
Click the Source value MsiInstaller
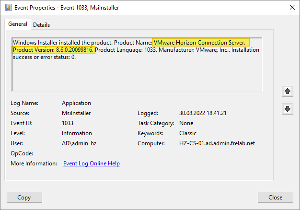[x=76, y=113]
